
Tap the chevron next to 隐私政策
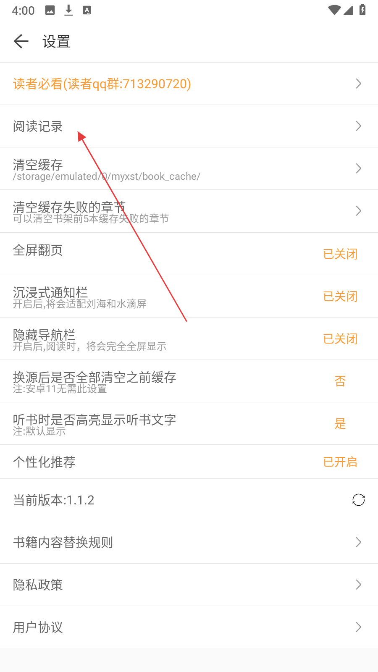(x=358, y=584)
